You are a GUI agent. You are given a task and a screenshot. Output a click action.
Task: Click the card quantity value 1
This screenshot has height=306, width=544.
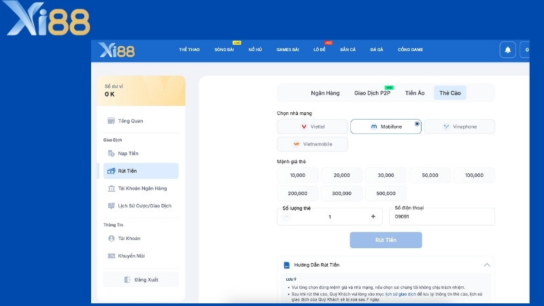coord(330,217)
